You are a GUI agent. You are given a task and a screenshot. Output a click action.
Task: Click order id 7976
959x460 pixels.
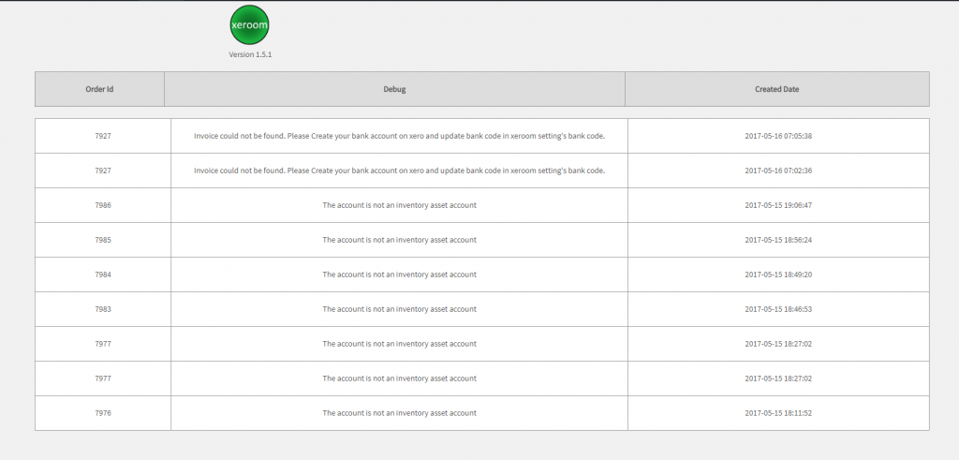103,413
